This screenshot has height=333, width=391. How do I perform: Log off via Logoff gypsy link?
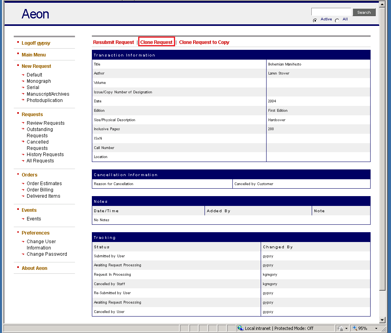click(x=36, y=43)
